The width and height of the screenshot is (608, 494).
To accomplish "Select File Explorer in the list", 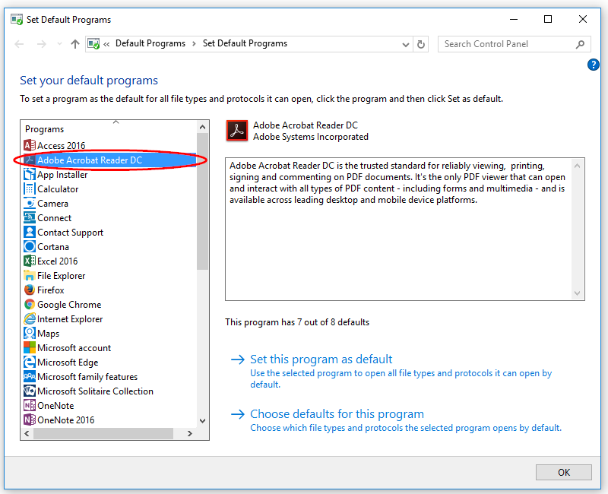I will click(62, 275).
